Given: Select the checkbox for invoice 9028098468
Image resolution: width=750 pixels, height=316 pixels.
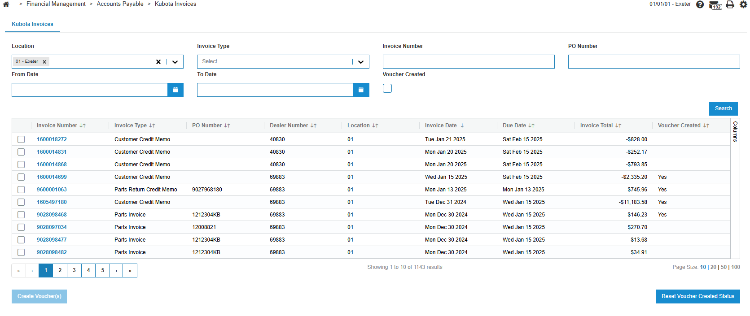Looking at the screenshot, I should [21, 215].
